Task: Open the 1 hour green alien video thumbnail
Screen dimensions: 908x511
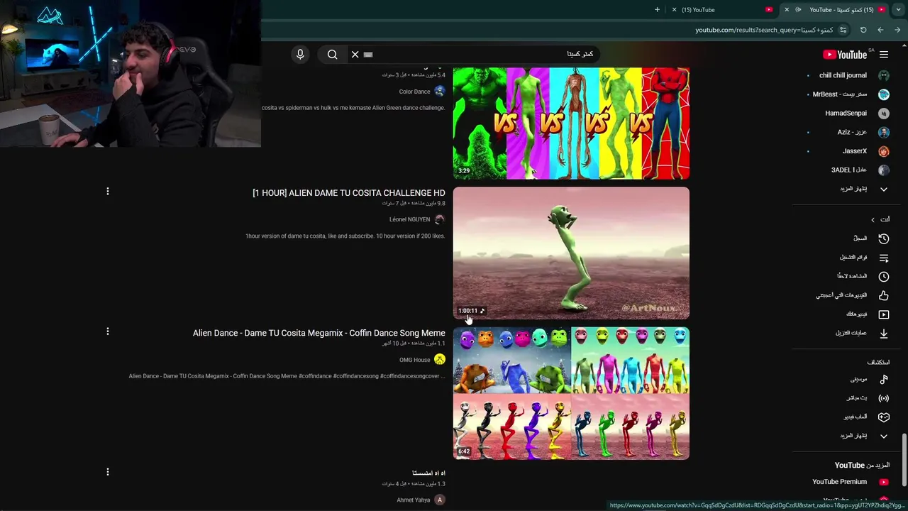Action: (571, 253)
